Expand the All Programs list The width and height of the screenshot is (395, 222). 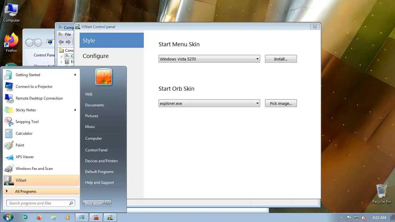(x=41, y=191)
